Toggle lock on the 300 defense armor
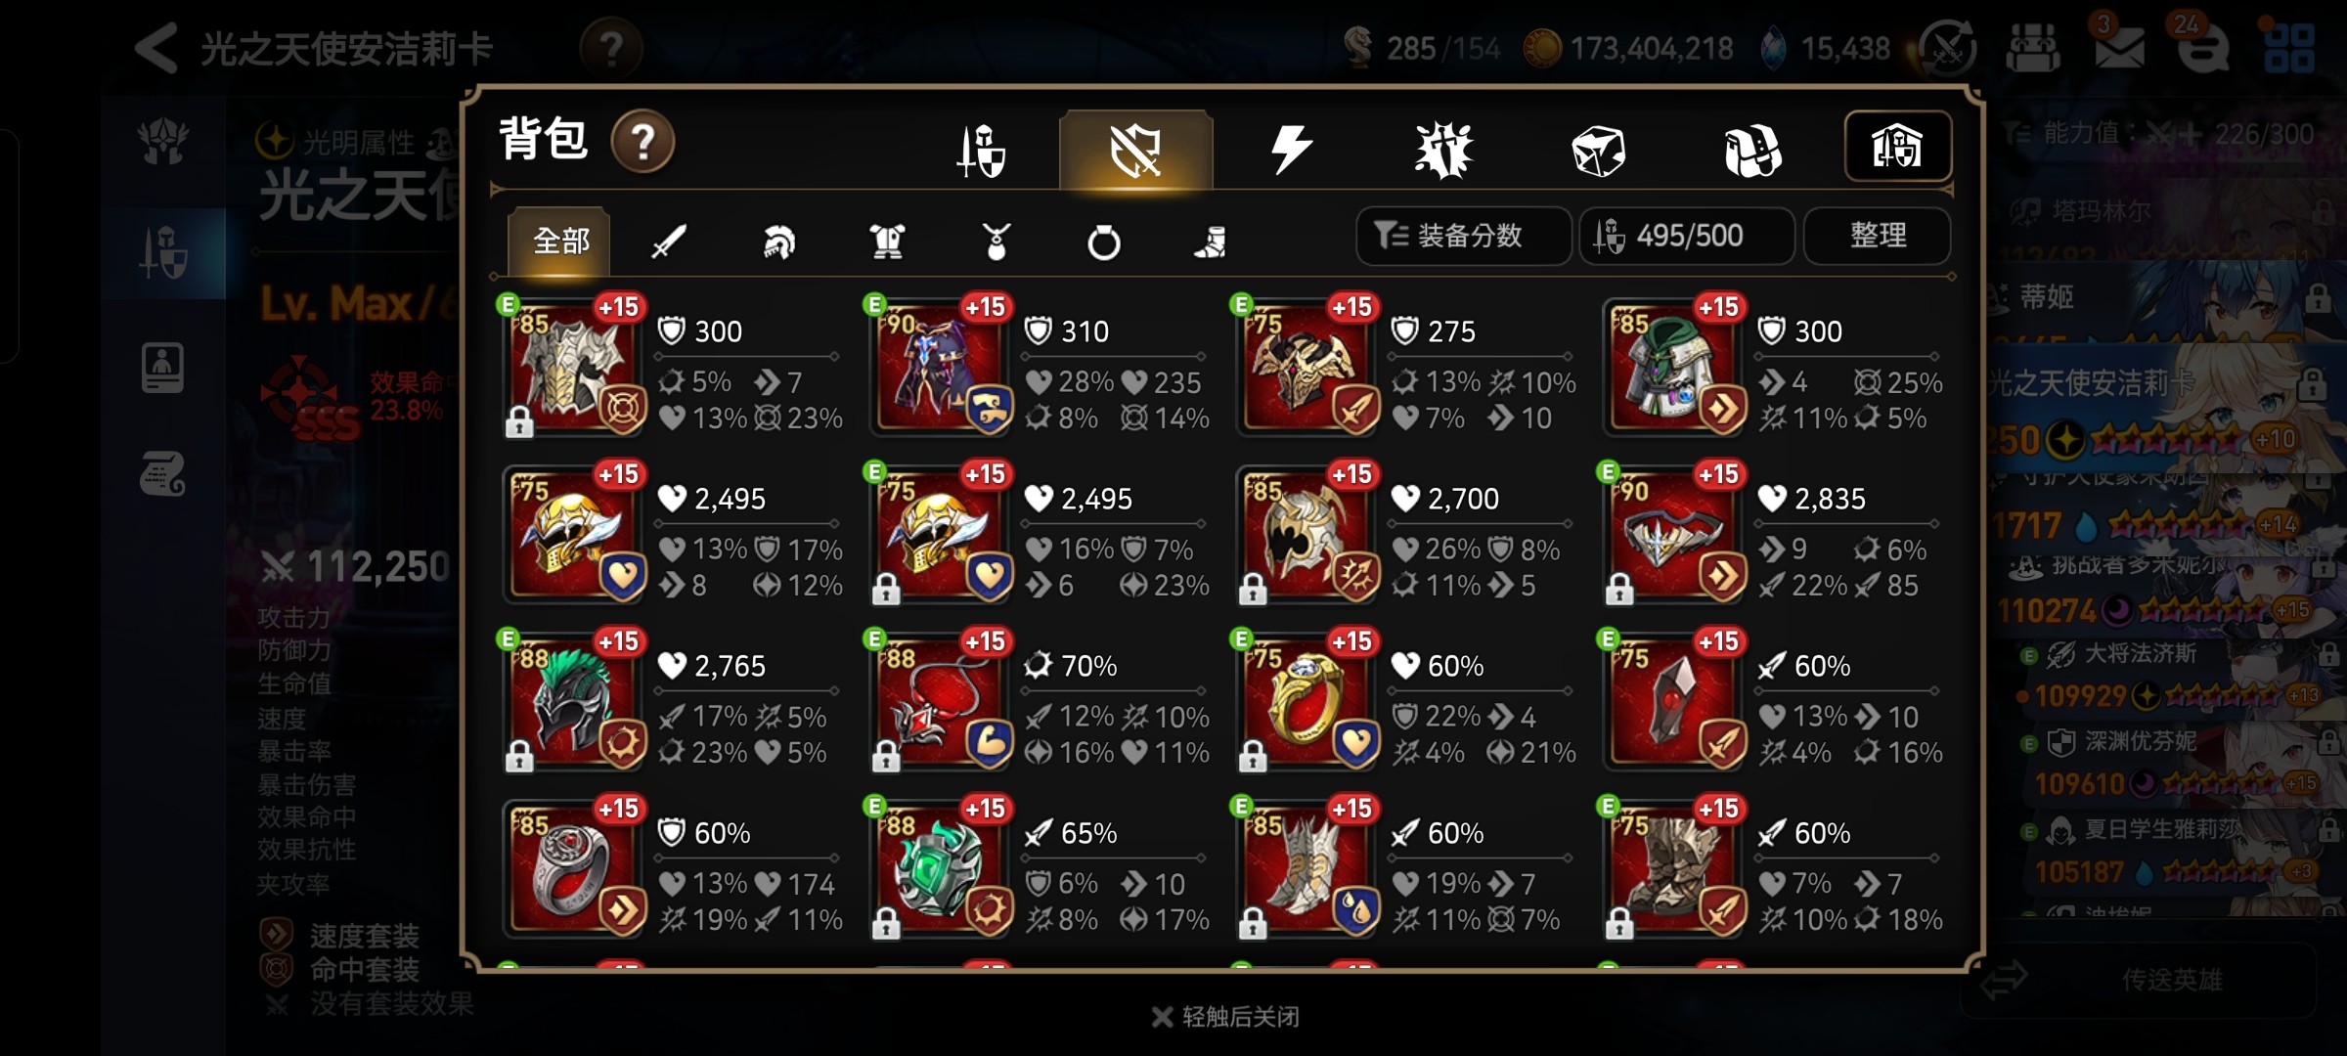Viewport: 2347px width, 1056px height. (x=519, y=421)
